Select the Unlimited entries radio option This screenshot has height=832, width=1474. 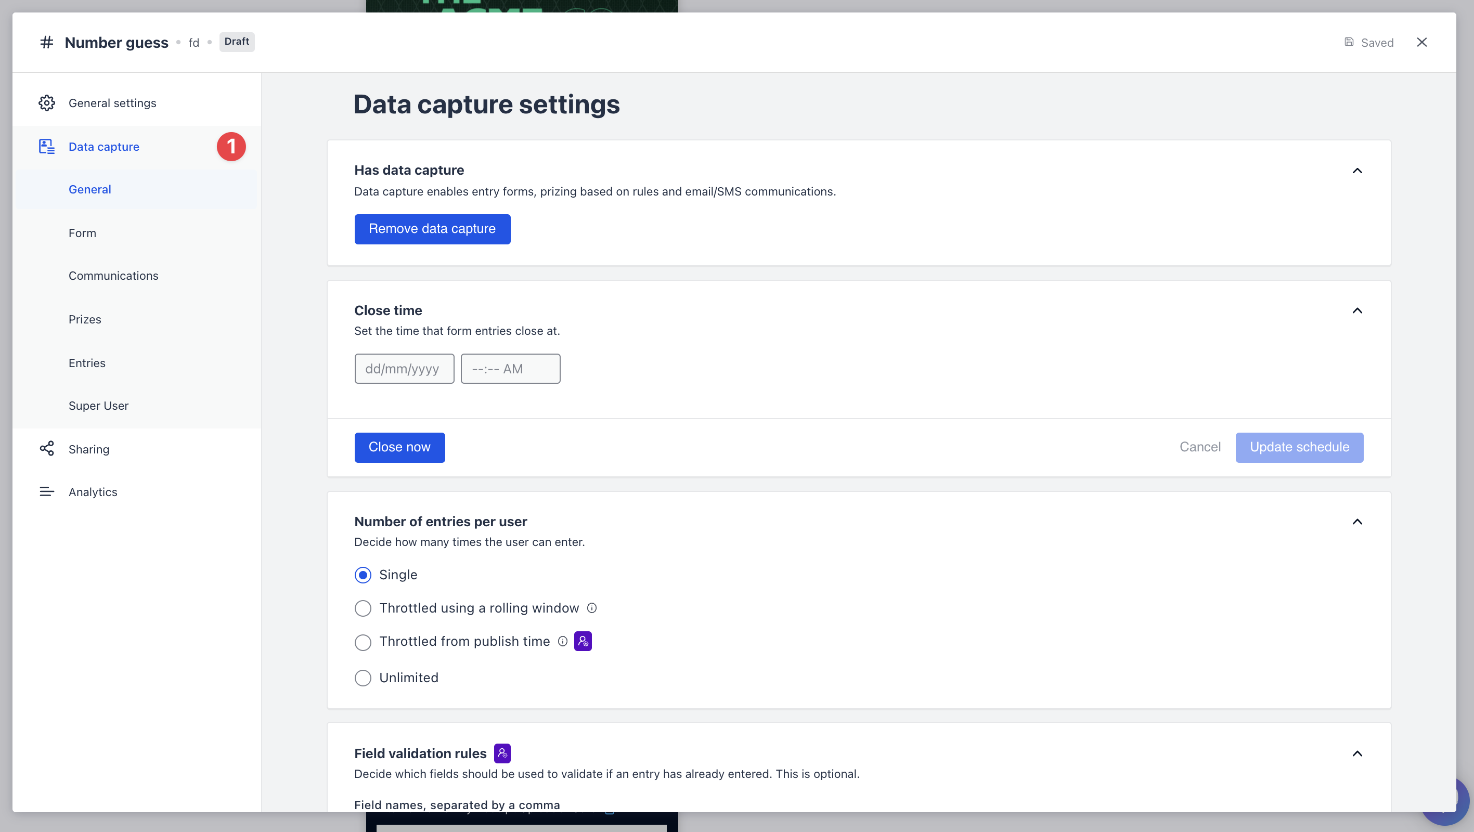pyautogui.click(x=363, y=678)
